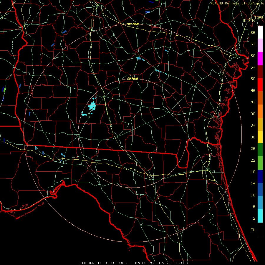Image resolution: width=265 pixels, height=265 pixels.
Task: Click the legend value 18
Action: click(x=253, y=172)
